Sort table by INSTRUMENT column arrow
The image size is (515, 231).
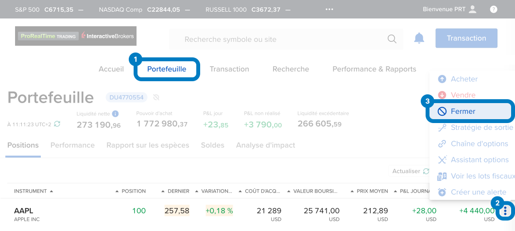51,191
